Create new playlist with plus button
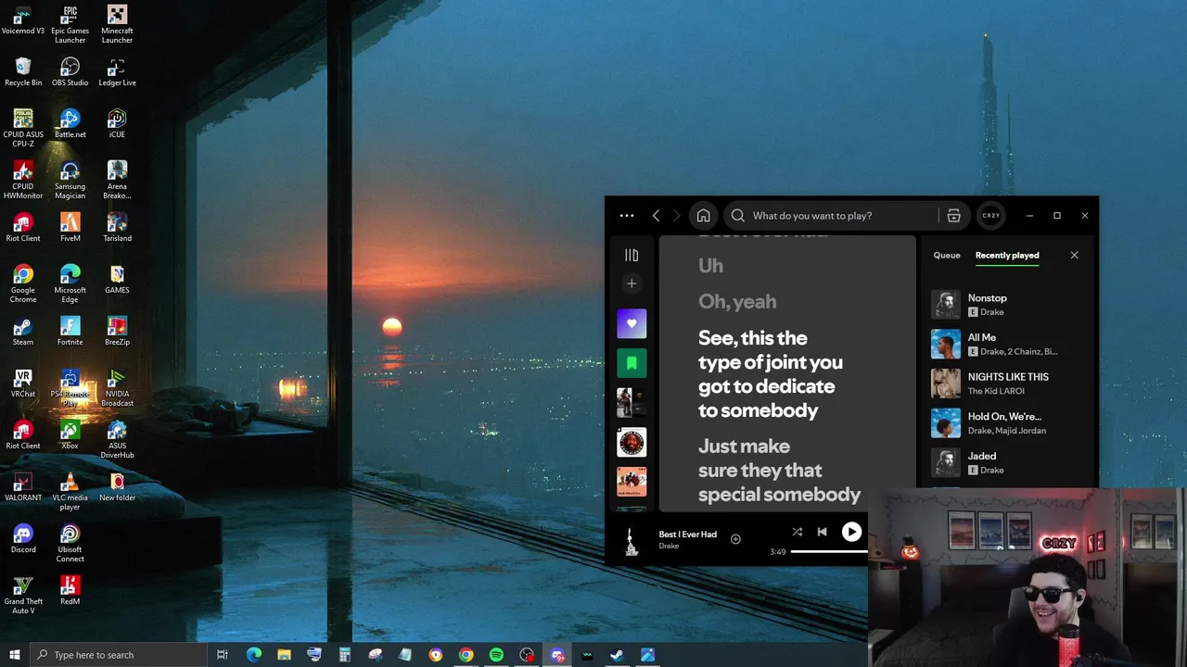Viewport: 1187px width, 667px height. coord(632,283)
